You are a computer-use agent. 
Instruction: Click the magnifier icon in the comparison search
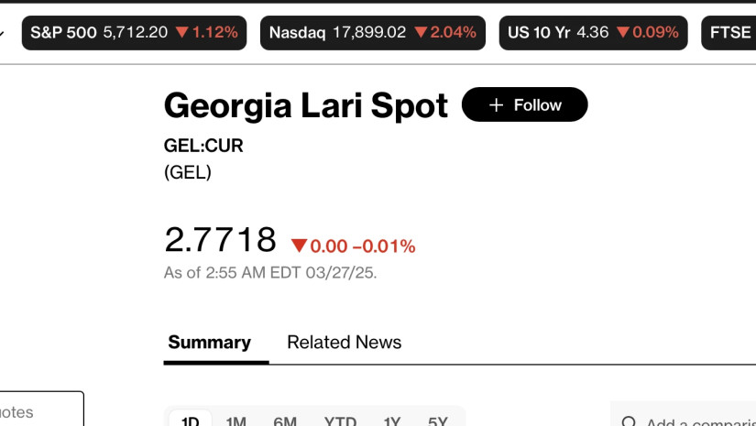point(629,422)
